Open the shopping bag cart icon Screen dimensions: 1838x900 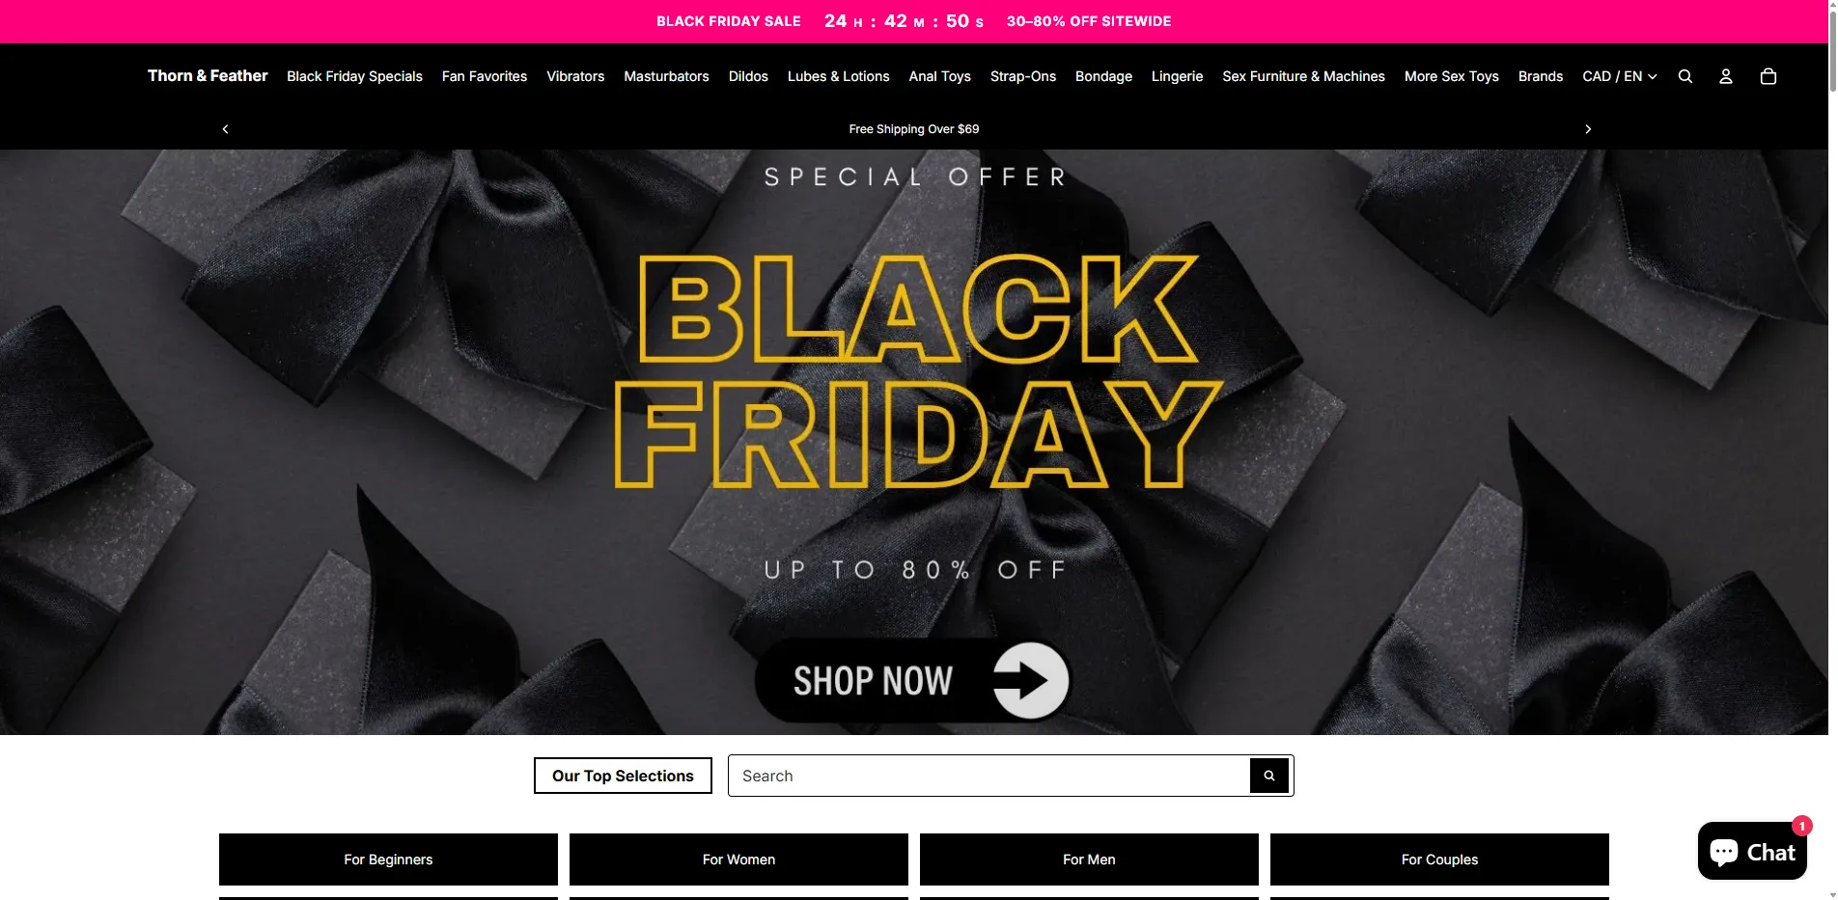tap(1768, 76)
